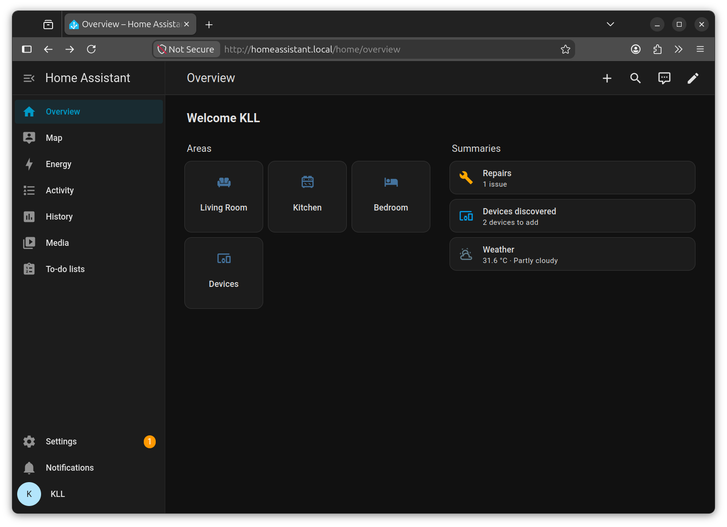This screenshot has width=727, height=527.
Task: Click the browser forward arrow
Action: (x=70, y=49)
